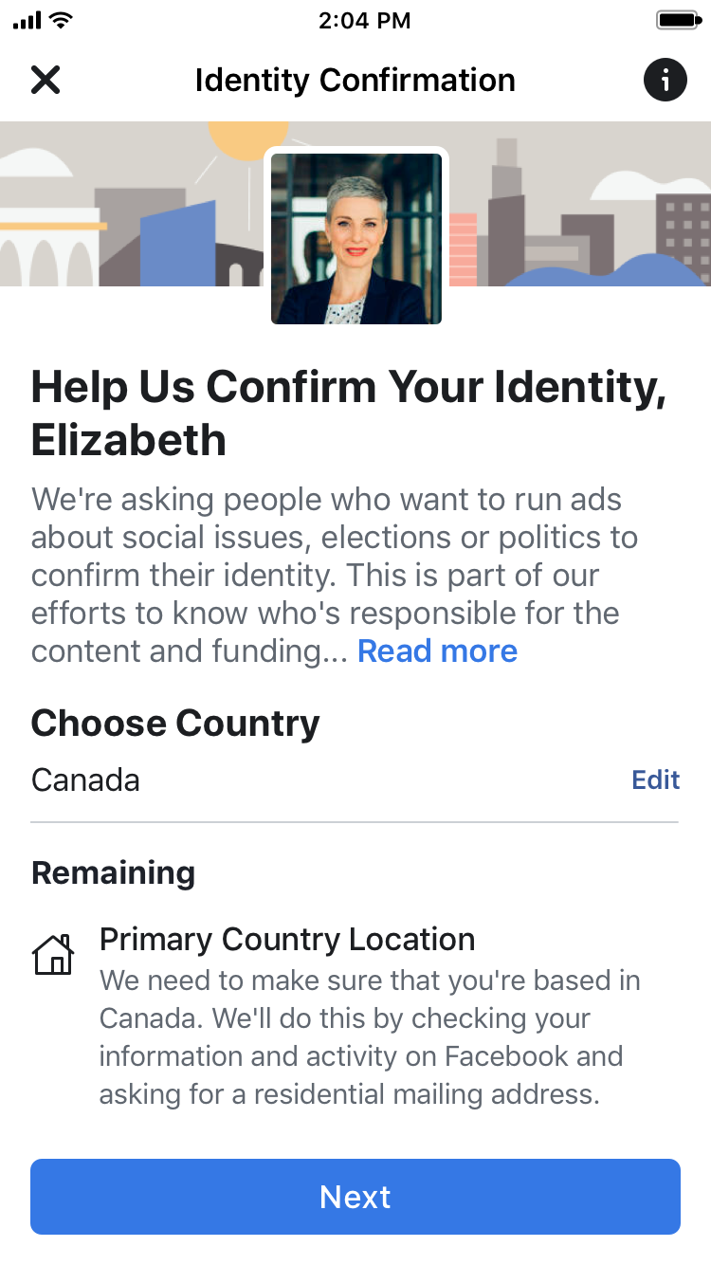Tap the 2:04 PM clock display

365,18
